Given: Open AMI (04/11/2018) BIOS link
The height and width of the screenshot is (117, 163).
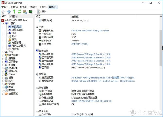Looking at the screenshot, I should tap(80, 44).
